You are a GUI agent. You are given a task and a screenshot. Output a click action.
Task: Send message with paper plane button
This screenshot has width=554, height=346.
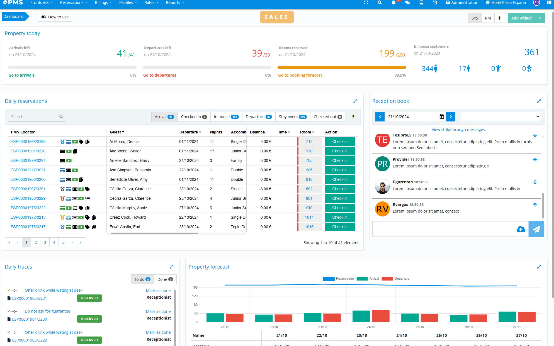[x=536, y=229]
